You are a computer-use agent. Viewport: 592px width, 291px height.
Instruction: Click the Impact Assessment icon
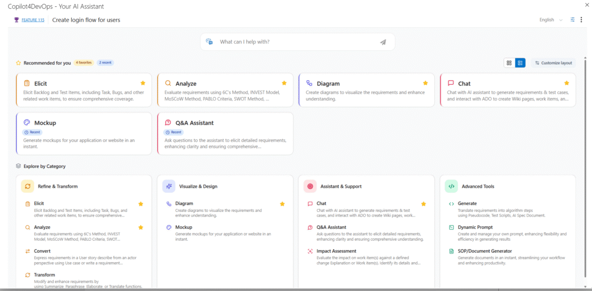click(x=310, y=251)
